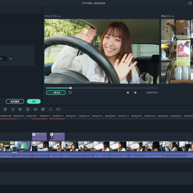
Task: Select the video clip under second title clip
Action: coord(55,149)
